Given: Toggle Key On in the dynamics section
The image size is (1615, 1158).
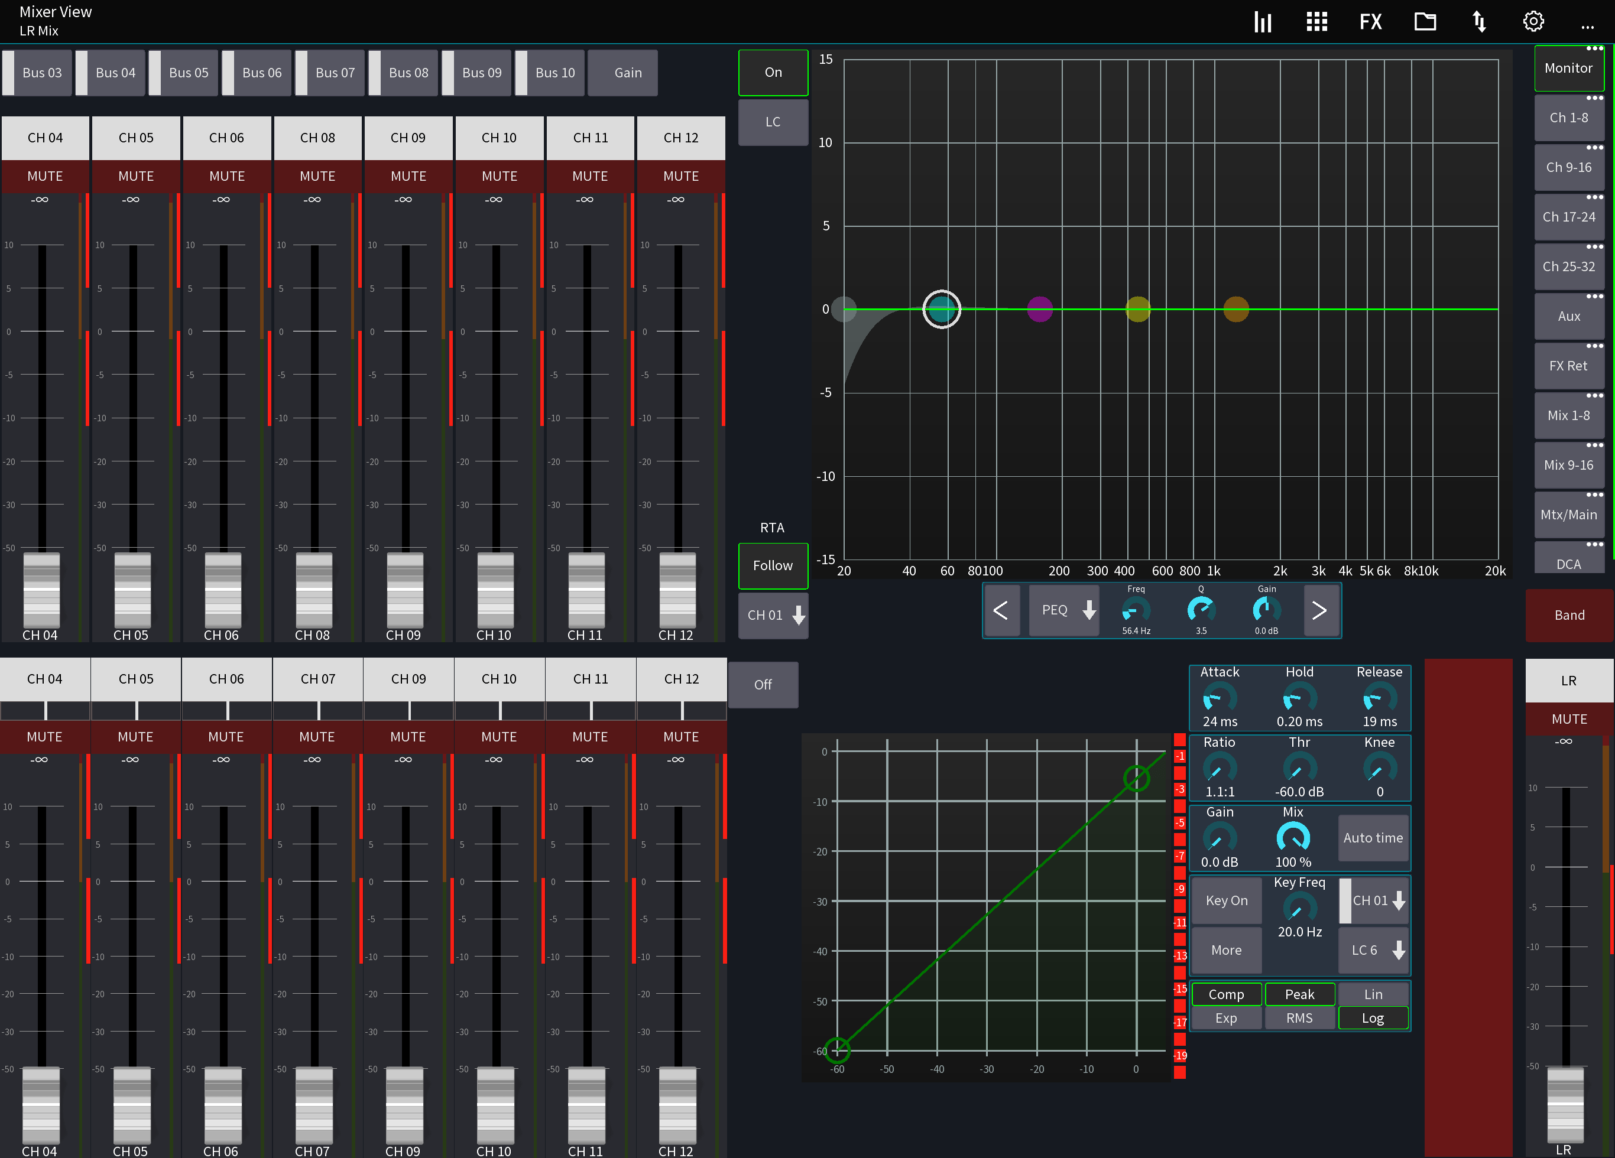Looking at the screenshot, I should click(1226, 900).
